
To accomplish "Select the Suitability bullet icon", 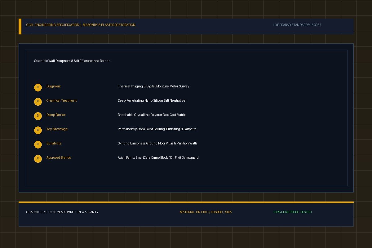I will (x=38, y=144).
